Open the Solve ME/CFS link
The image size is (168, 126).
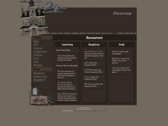[63, 94]
